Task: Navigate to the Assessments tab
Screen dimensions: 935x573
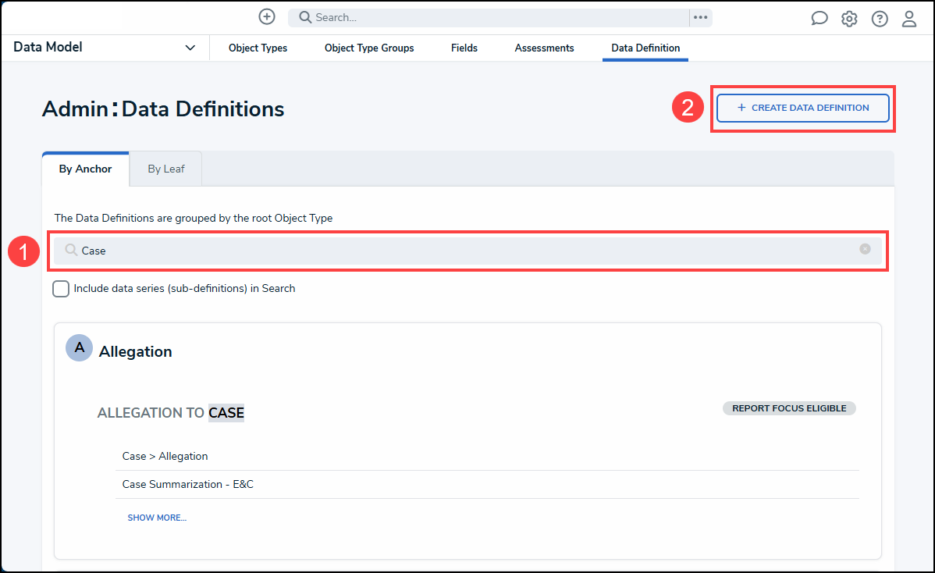Action: tap(544, 48)
